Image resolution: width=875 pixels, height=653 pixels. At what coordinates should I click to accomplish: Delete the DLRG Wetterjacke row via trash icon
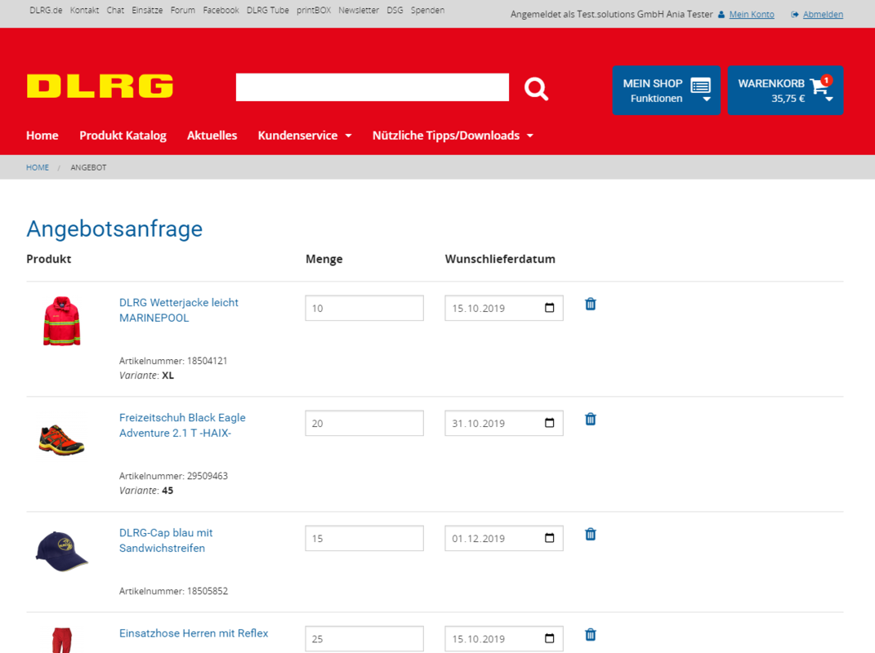[591, 304]
